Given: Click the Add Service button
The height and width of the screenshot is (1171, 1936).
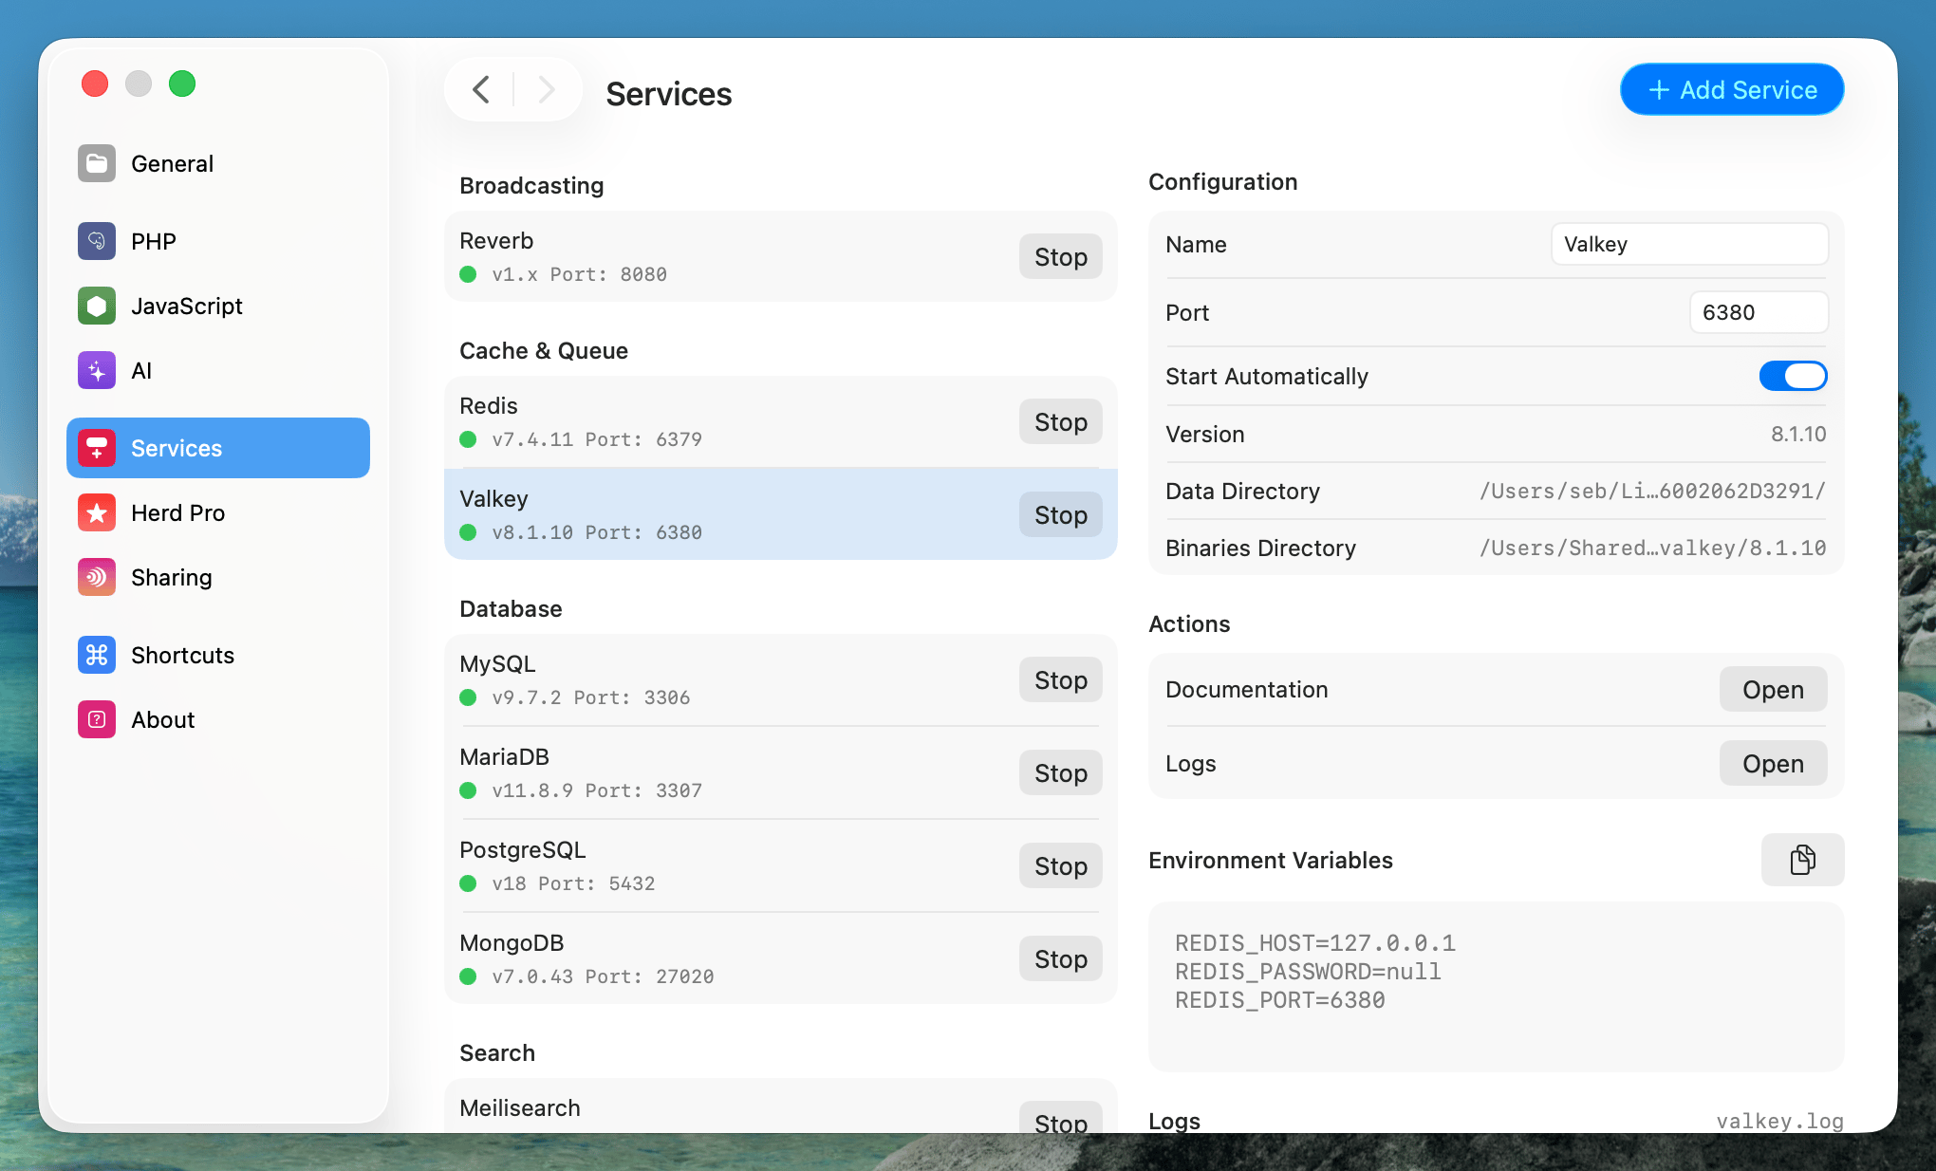Looking at the screenshot, I should click(x=1732, y=90).
